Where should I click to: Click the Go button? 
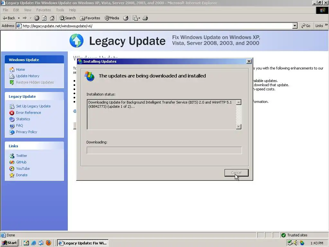click(x=306, y=26)
